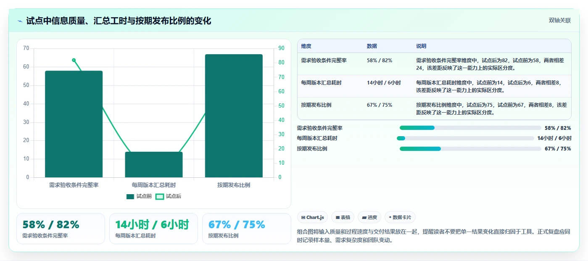Click left axis value 70
The width and height of the screenshot is (588, 261).
click(26, 48)
